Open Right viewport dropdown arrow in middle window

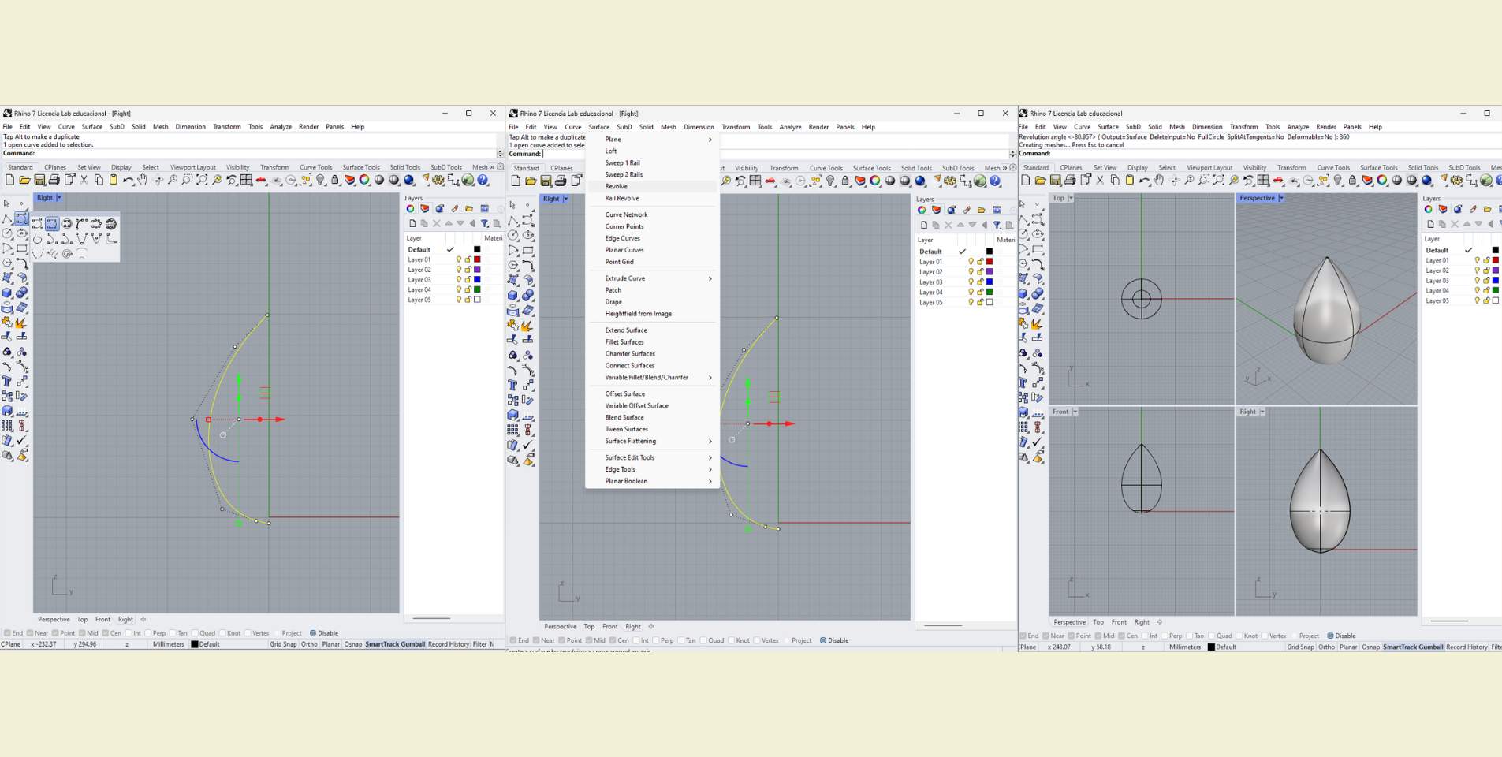pos(565,199)
